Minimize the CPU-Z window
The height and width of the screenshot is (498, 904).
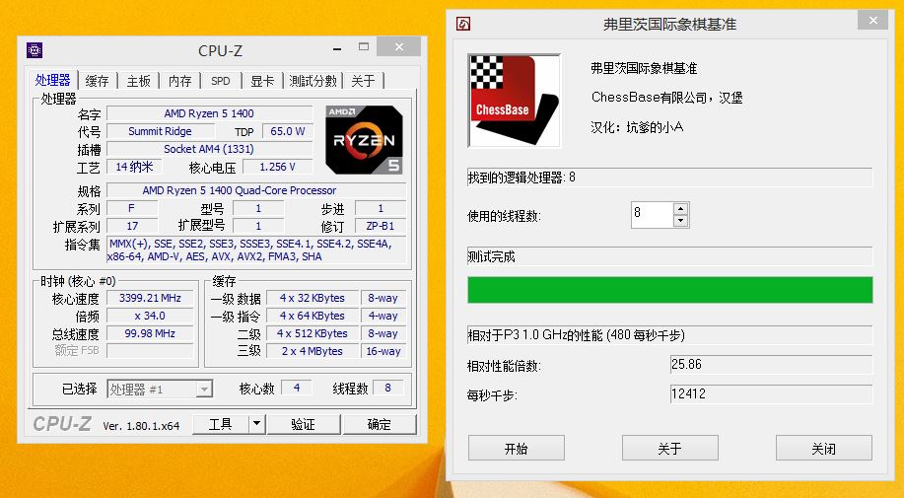tap(337, 48)
